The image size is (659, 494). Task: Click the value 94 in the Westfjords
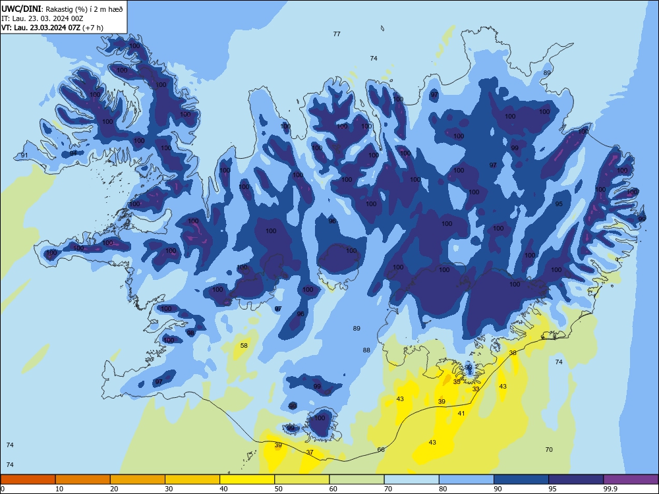73,153
